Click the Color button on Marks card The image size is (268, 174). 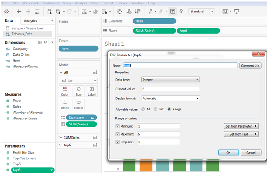click(65, 91)
